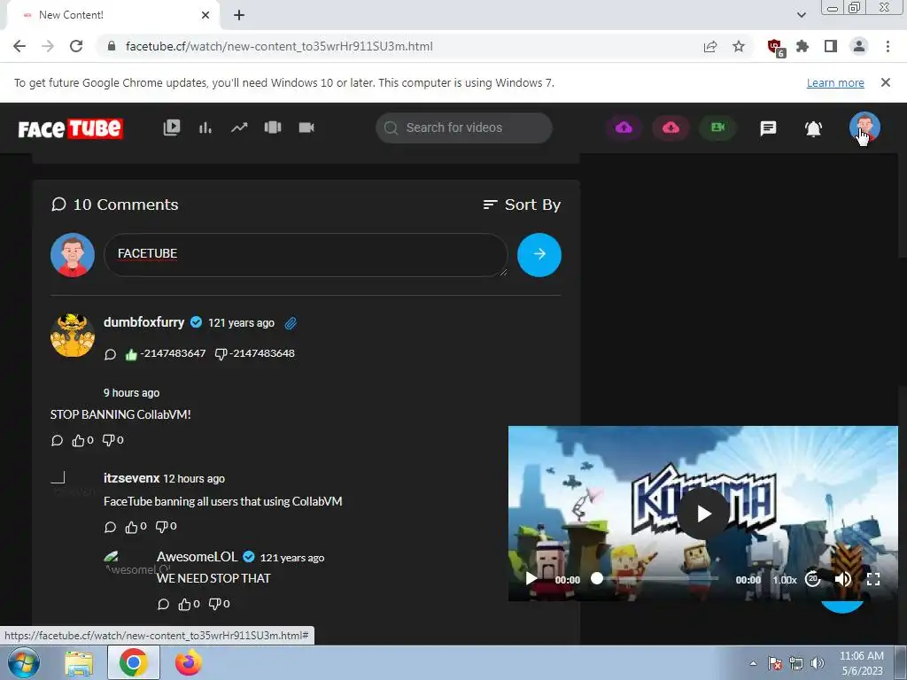907x680 pixels.
Task: Mute the video volume icon
Action: pyautogui.click(x=843, y=579)
